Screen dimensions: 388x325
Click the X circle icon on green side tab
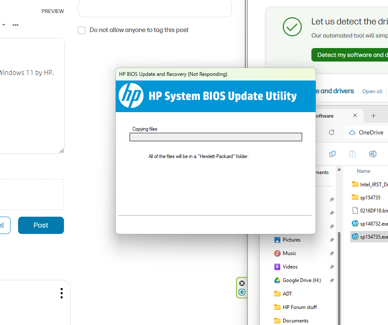(242, 283)
